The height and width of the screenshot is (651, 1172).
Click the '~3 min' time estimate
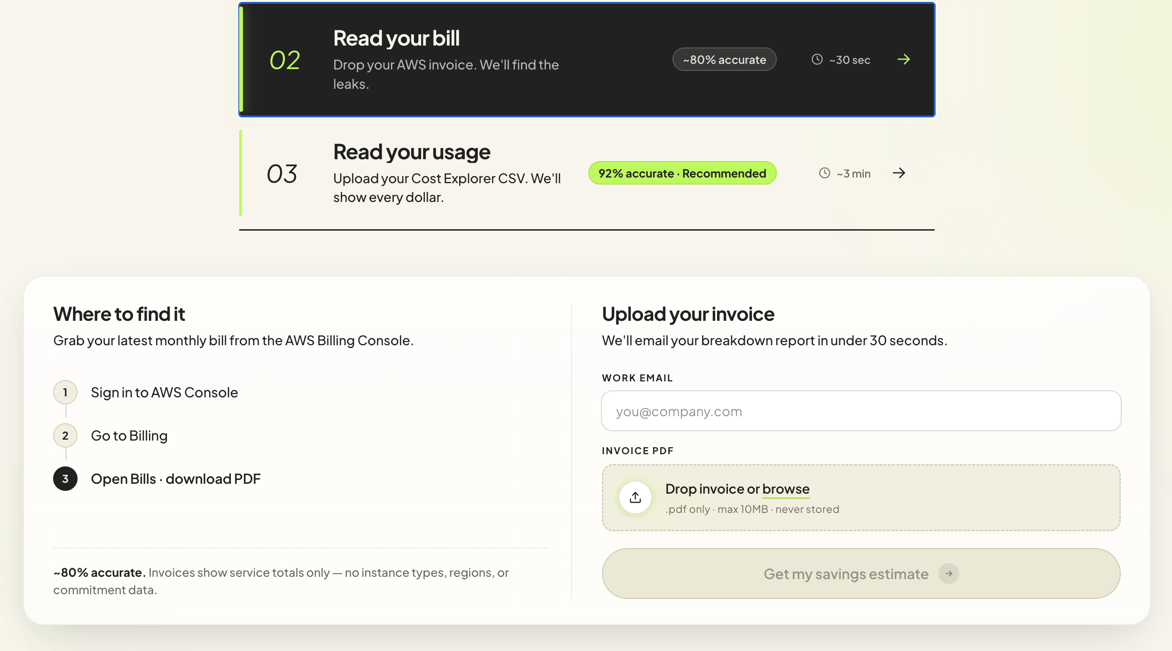(853, 174)
